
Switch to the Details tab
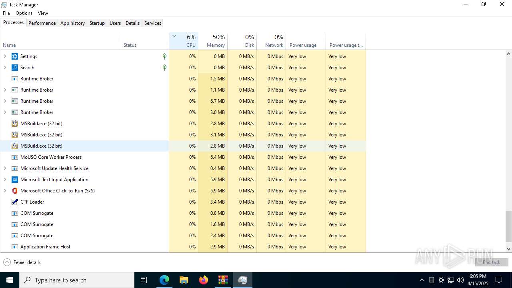click(x=132, y=23)
